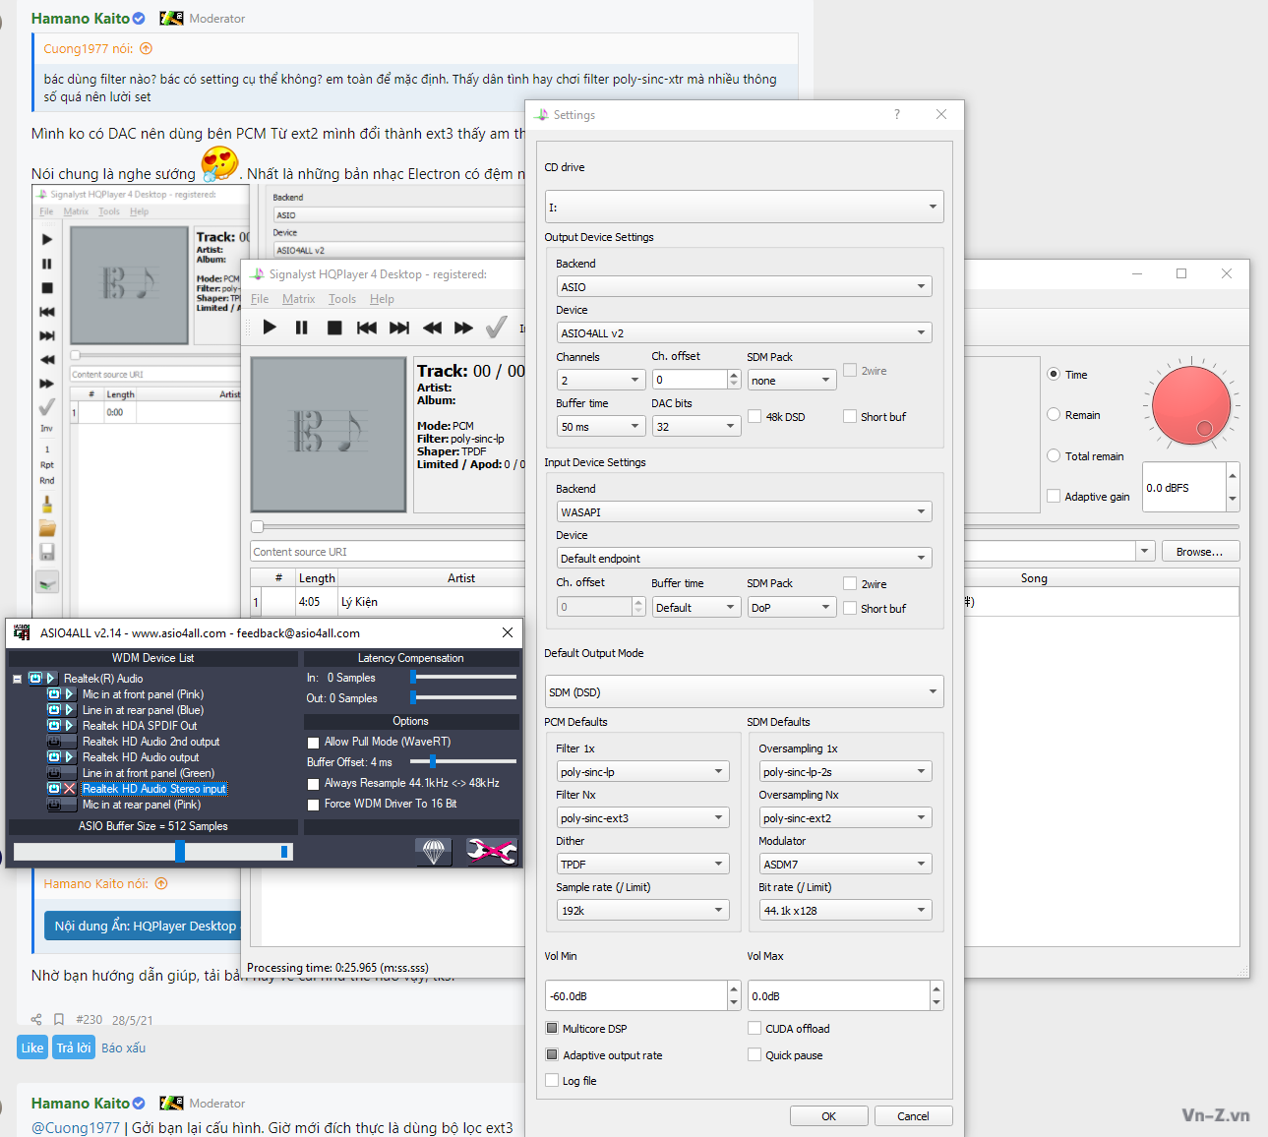This screenshot has width=1268, height=1137.
Task: Open output Device ASIO4ALL v2 dropdown
Action: [x=744, y=332]
